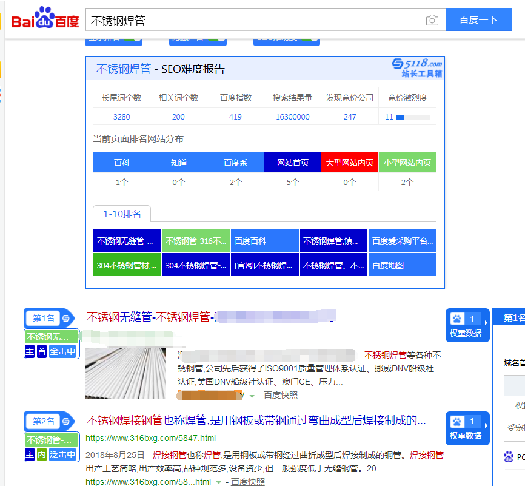Click the 百度指数 value 419
Screen dimensions: 525x486
click(235, 116)
